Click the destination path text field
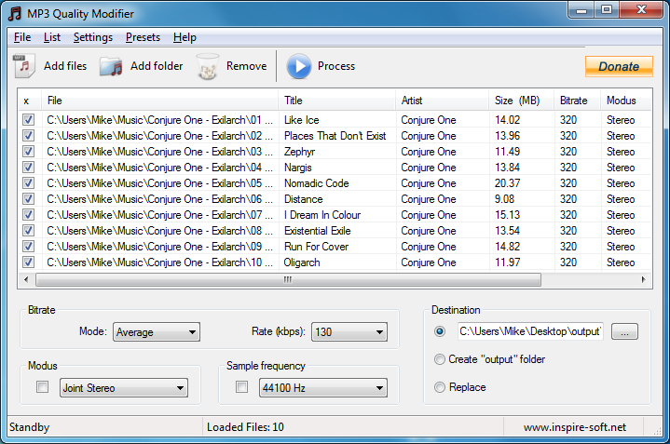Image resolution: width=670 pixels, height=444 pixels. click(x=530, y=331)
